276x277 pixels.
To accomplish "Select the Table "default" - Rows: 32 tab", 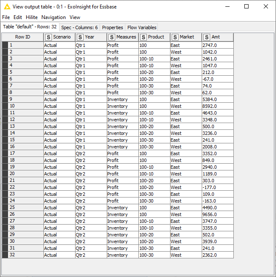I will click(30, 27).
